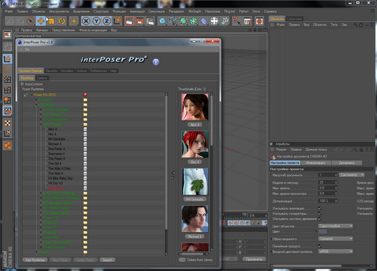Toggle use animation checkbox in project settings

[x=320, y=208]
